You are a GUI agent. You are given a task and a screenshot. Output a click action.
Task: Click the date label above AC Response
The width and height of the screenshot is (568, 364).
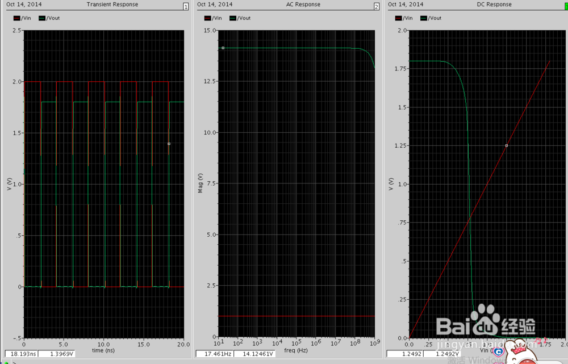(x=215, y=5)
